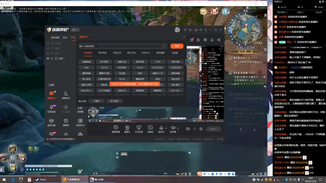The image size is (326, 183).
Task: Toggle the lock on 全屏 1 source
Action: (52, 59)
